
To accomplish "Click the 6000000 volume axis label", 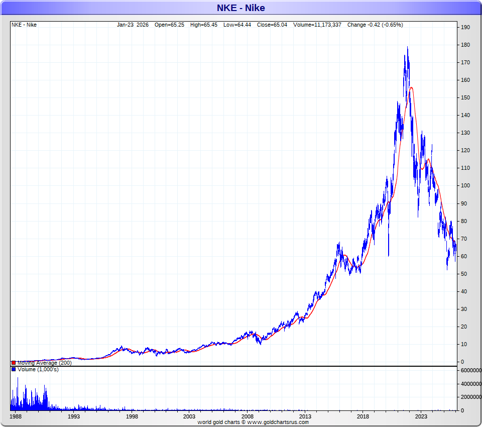I will point(471,370).
